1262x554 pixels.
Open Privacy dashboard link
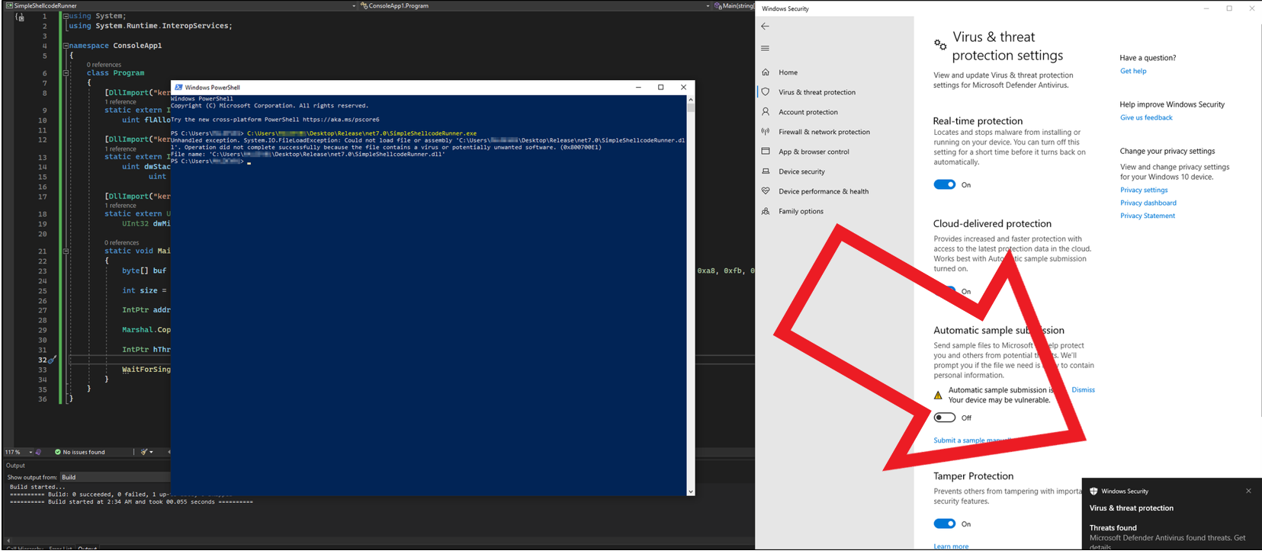click(x=1148, y=203)
